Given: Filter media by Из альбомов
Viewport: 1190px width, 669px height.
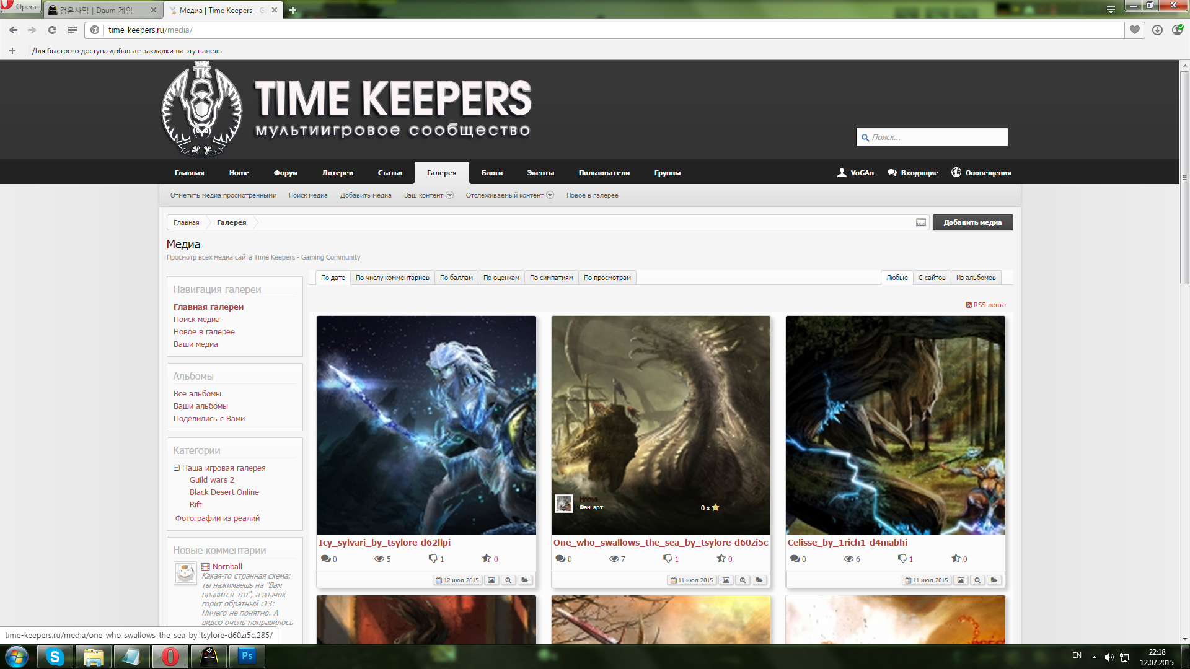Looking at the screenshot, I should [x=976, y=278].
